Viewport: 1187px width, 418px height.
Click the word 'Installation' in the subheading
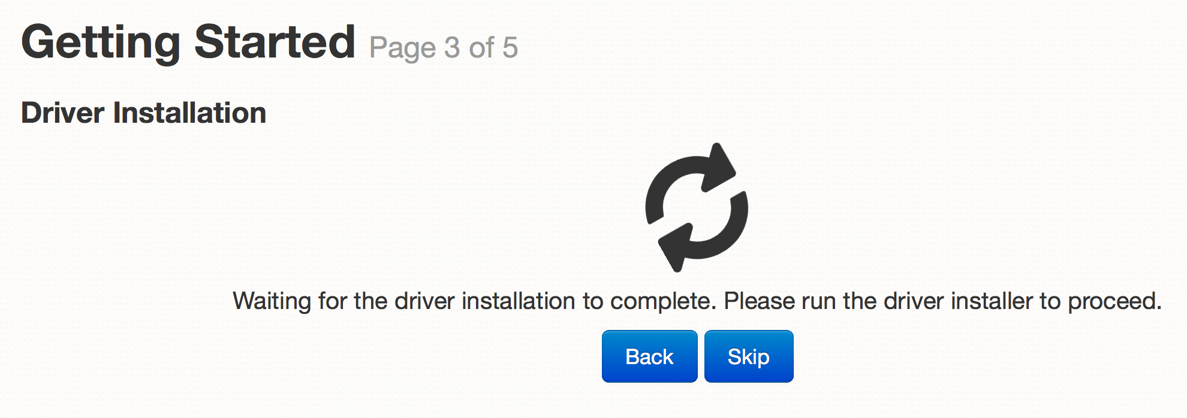[190, 113]
